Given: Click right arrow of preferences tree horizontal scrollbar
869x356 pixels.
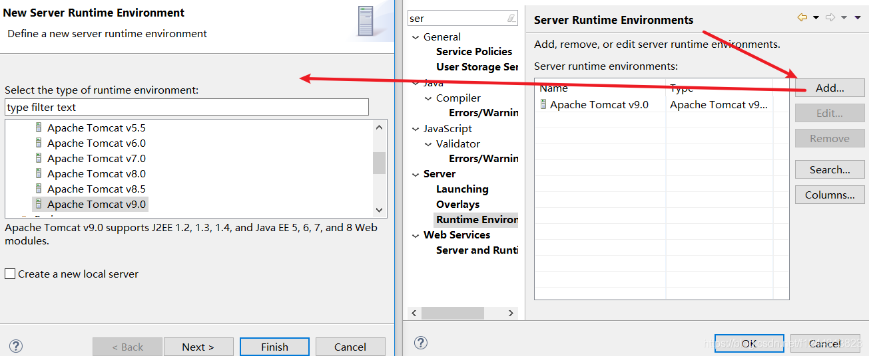Looking at the screenshot, I should coord(511,313).
